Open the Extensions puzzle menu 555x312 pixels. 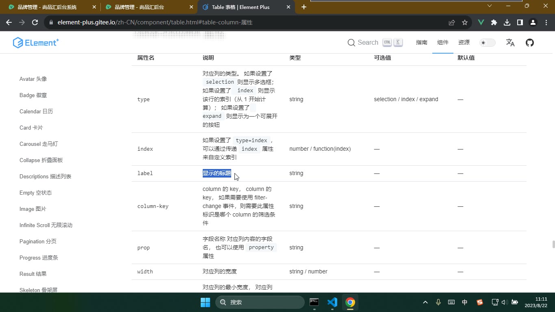(494, 23)
